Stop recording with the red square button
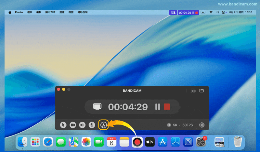260x152 pixels. point(167,107)
